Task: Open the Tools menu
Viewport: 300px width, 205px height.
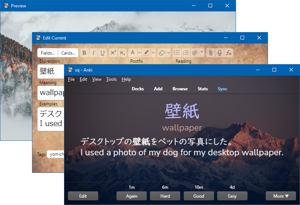Action: [111, 79]
